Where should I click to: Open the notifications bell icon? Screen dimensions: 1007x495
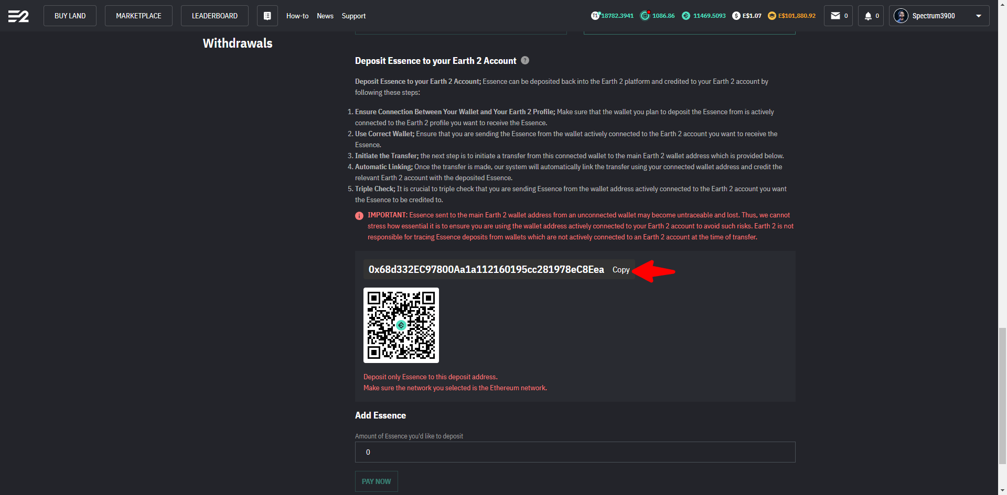[x=868, y=16]
